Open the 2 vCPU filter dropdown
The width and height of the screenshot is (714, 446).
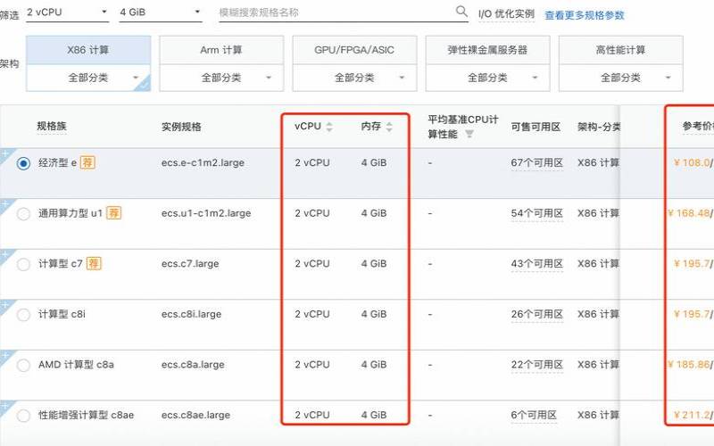click(67, 12)
